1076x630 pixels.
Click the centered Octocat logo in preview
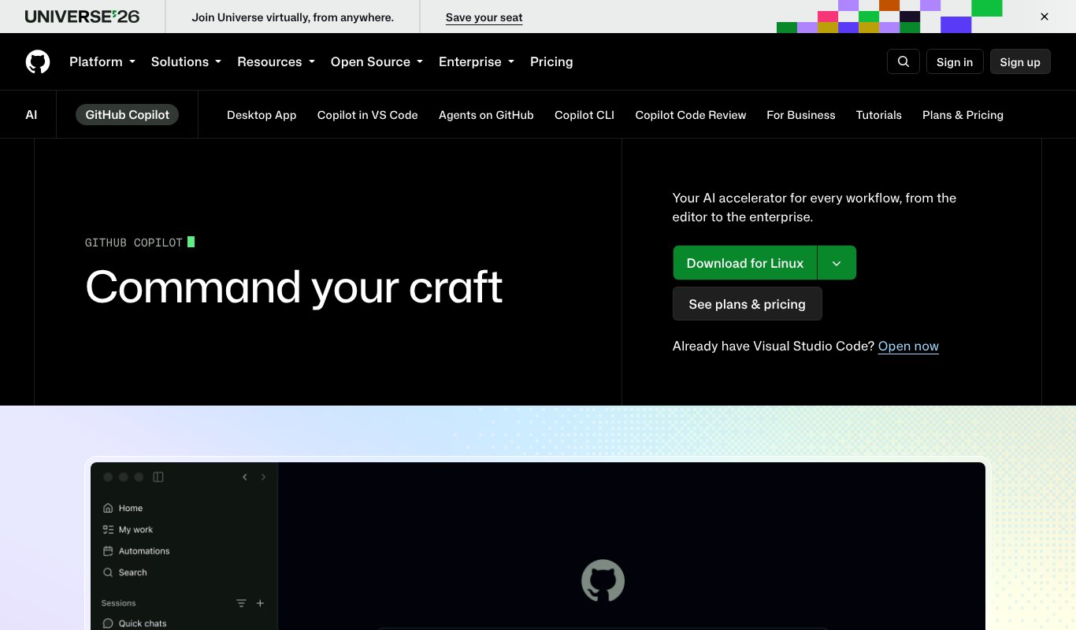(603, 581)
